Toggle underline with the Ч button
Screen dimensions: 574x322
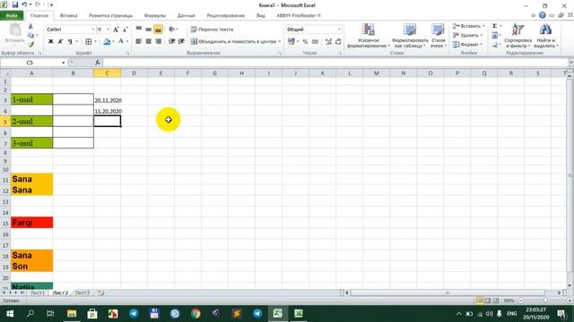point(70,42)
